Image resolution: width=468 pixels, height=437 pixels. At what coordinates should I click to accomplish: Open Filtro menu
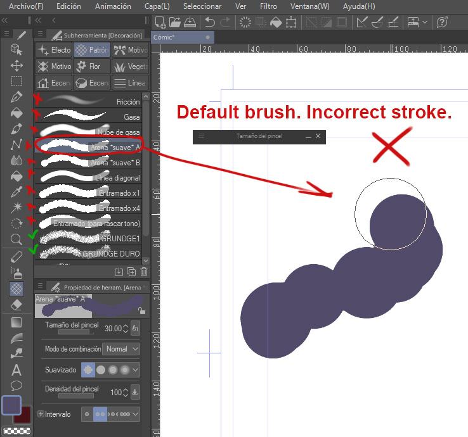pos(268,6)
